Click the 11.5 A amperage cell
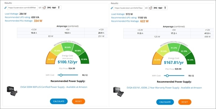Image resolution: width=216 pixels, height=109 pixels. click(x=140, y=33)
